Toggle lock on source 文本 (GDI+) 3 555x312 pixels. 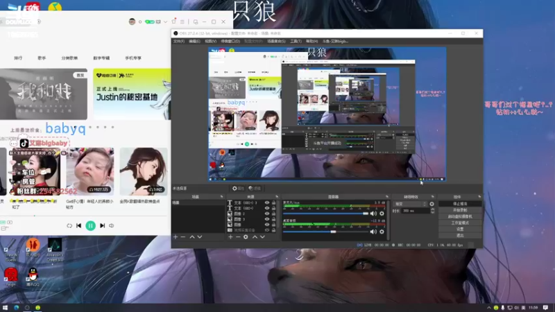point(273,202)
